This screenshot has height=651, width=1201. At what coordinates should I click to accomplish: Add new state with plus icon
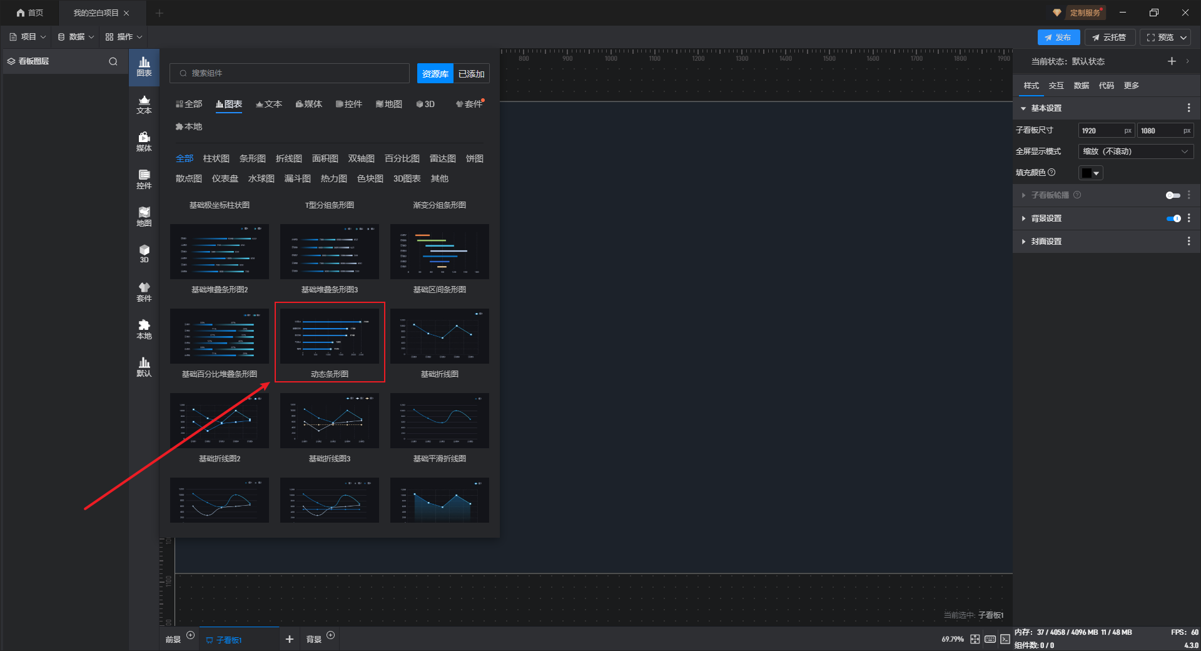[1172, 61]
